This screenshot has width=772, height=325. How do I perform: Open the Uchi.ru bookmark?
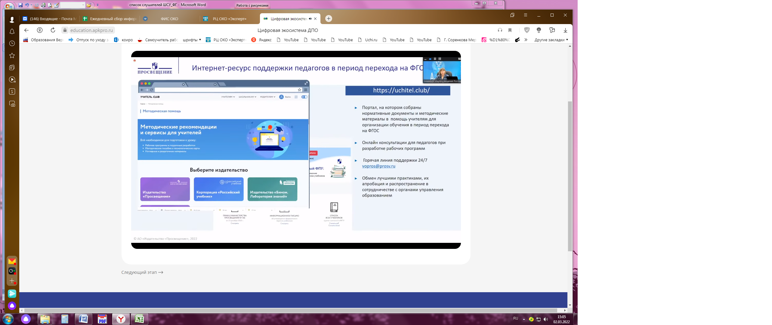368,40
